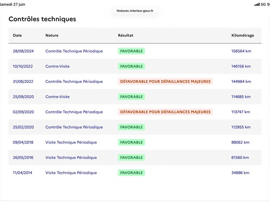The width and height of the screenshot is (270, 202).
Task: Click FAVORABLE badge for 28/08/2024 inspection
Action: [x=131, y=51]
